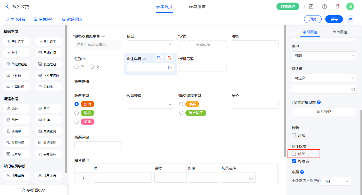
Task: Open the field width dropdown showing 1/4
Action: click(337, 181)
